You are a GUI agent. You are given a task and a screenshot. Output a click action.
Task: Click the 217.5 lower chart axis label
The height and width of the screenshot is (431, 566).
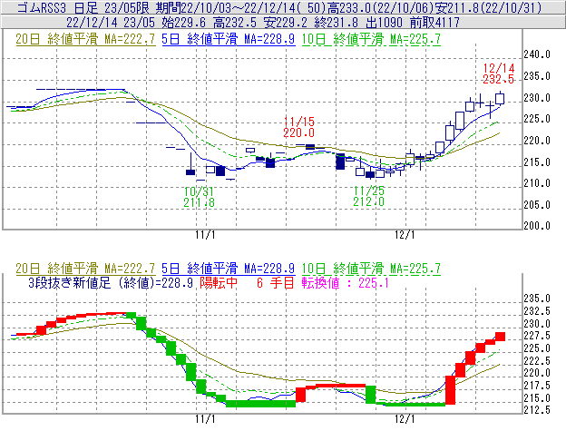click(537, 386)
